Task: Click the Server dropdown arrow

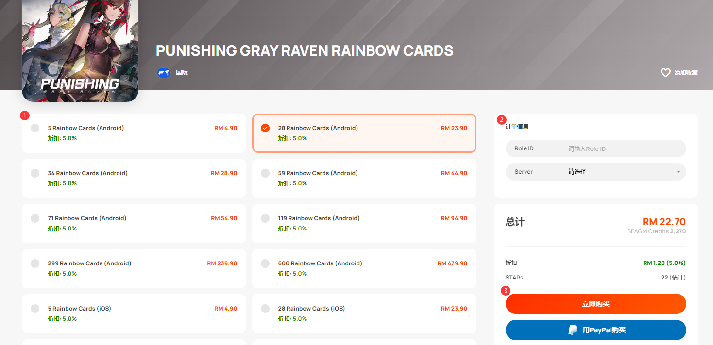Action: [678, 172]
